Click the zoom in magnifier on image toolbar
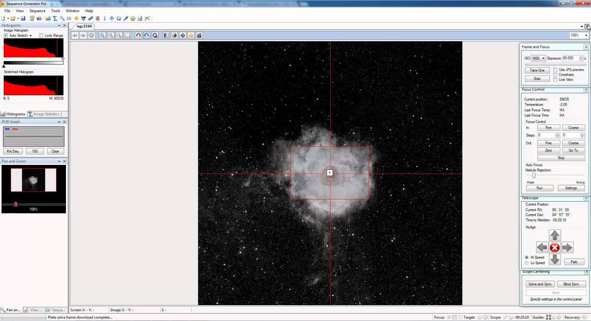Image resolution: width=591 pixels, height=321 pixels. pyautogui.click(x=102, y=35)
